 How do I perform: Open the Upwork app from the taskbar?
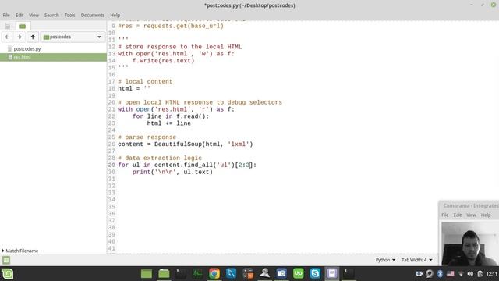298,274
